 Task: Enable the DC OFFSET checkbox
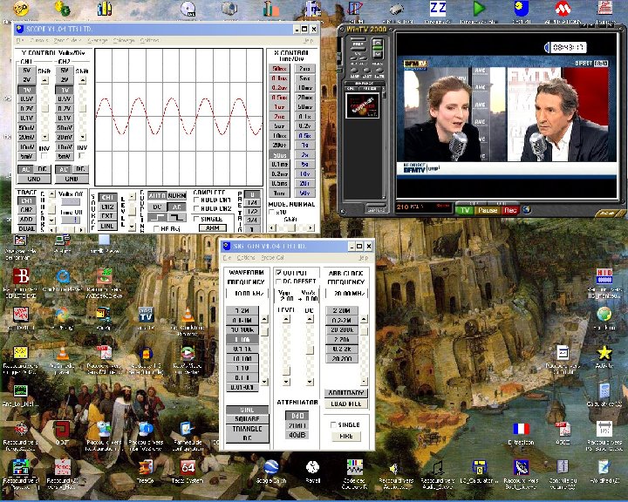(279, 282)
